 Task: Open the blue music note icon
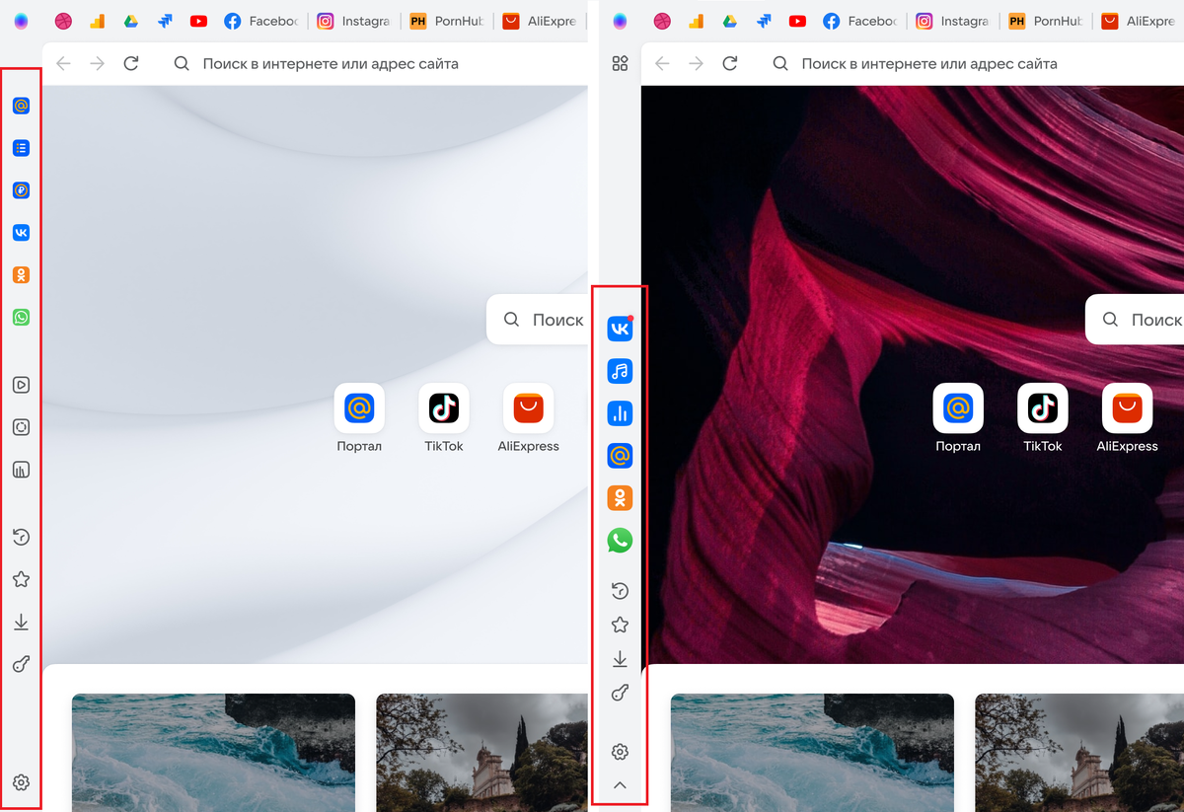pyautogui.click(x=620, y=371)
